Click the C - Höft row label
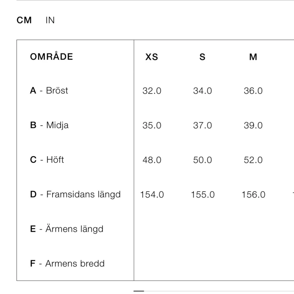 pos(47,160)
